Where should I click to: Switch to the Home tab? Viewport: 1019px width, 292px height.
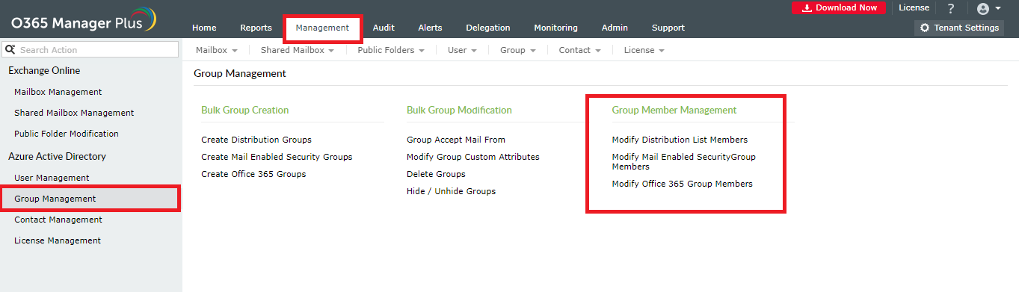204,28
